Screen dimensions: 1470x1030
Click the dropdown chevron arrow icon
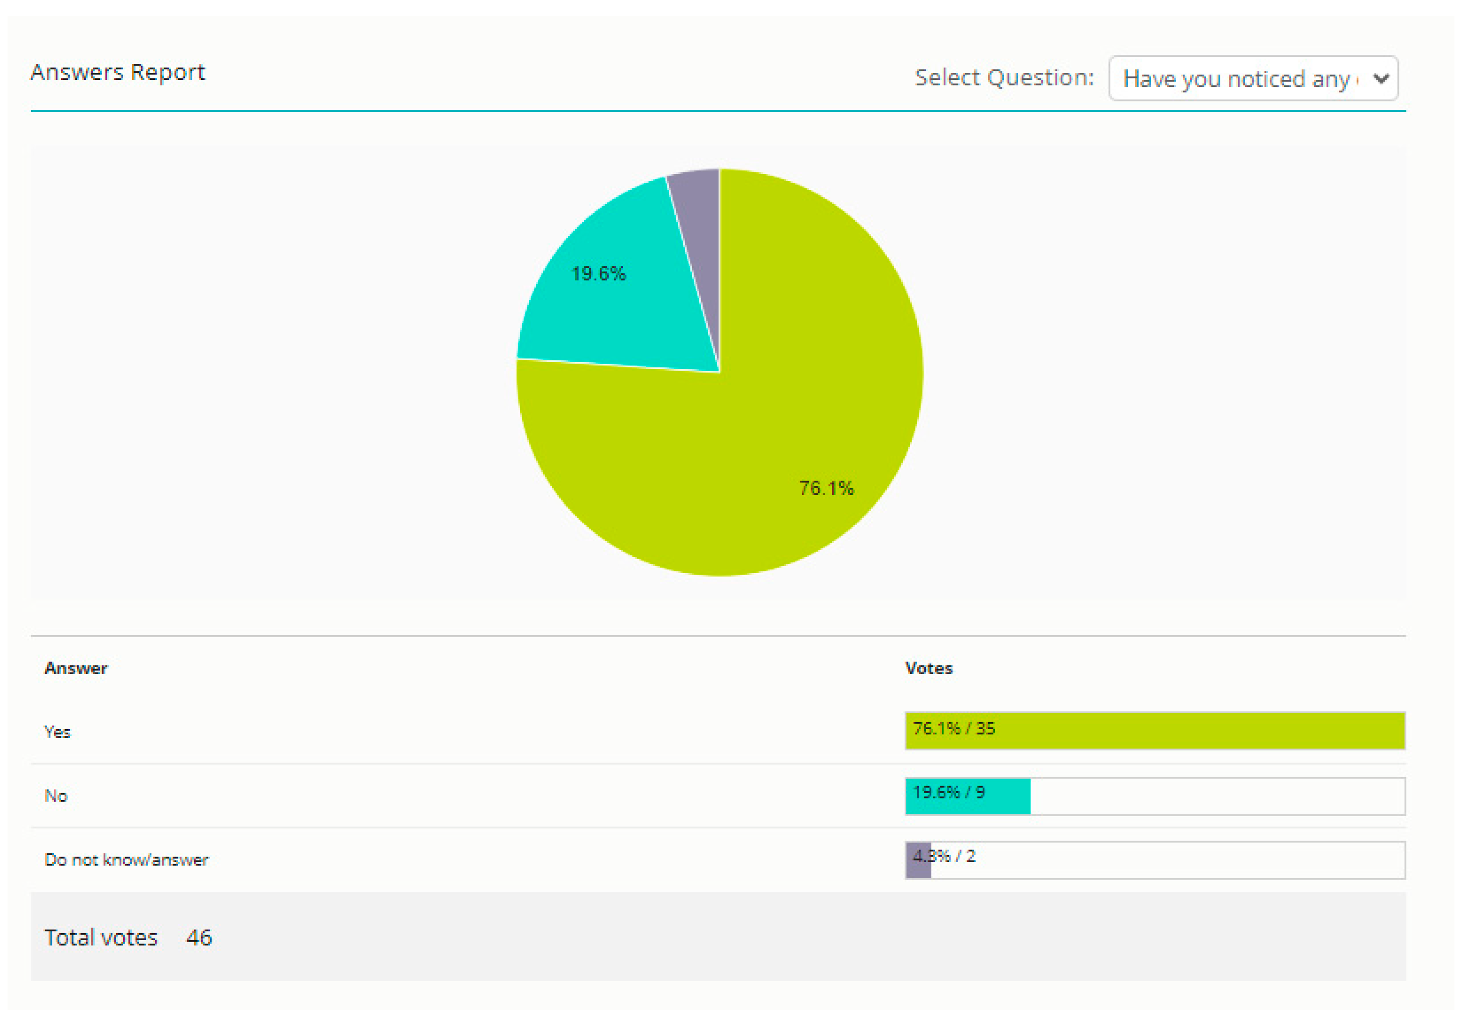1381,79
